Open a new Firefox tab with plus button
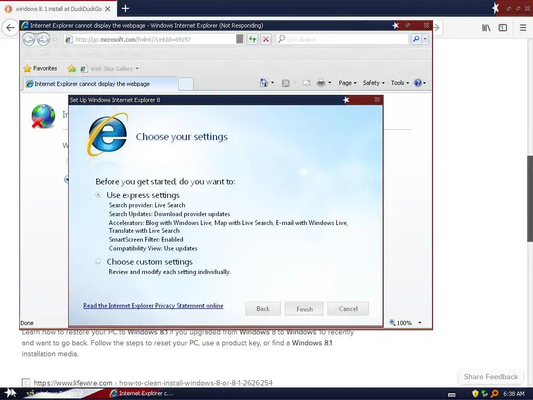Image resolution: width=533 pixels, height=400 pixels. point(125,8)
